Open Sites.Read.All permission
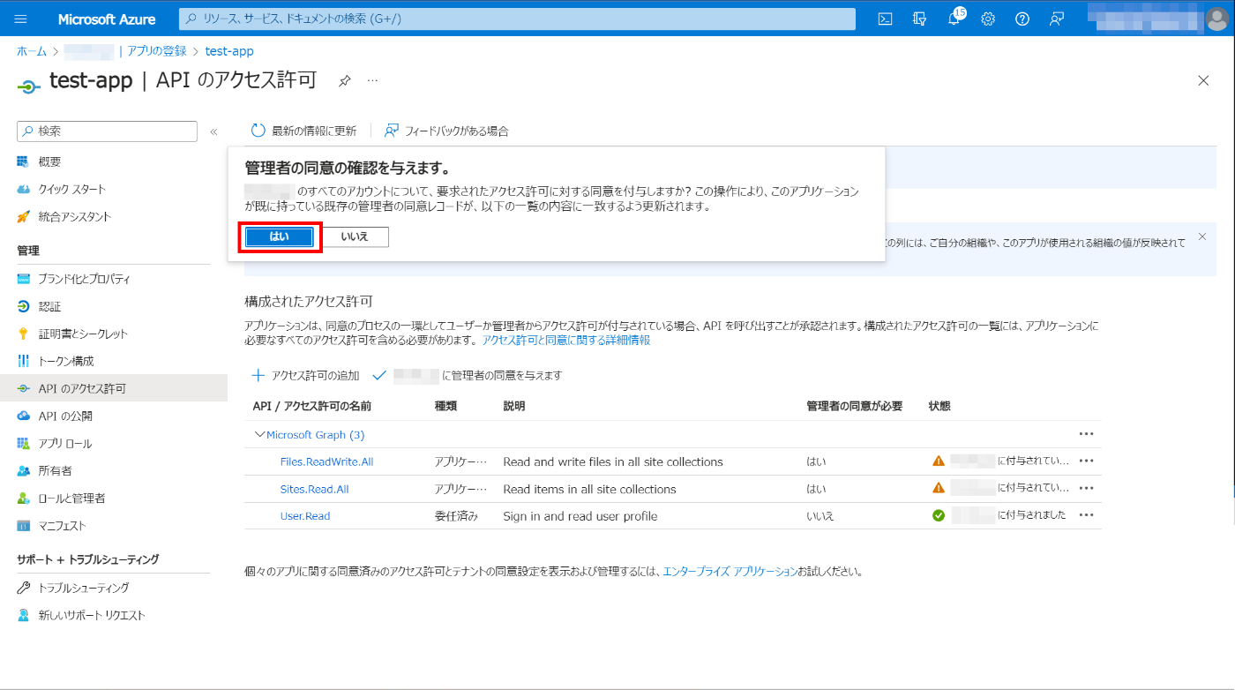The image size is (1235, 690). click(314, 489)
